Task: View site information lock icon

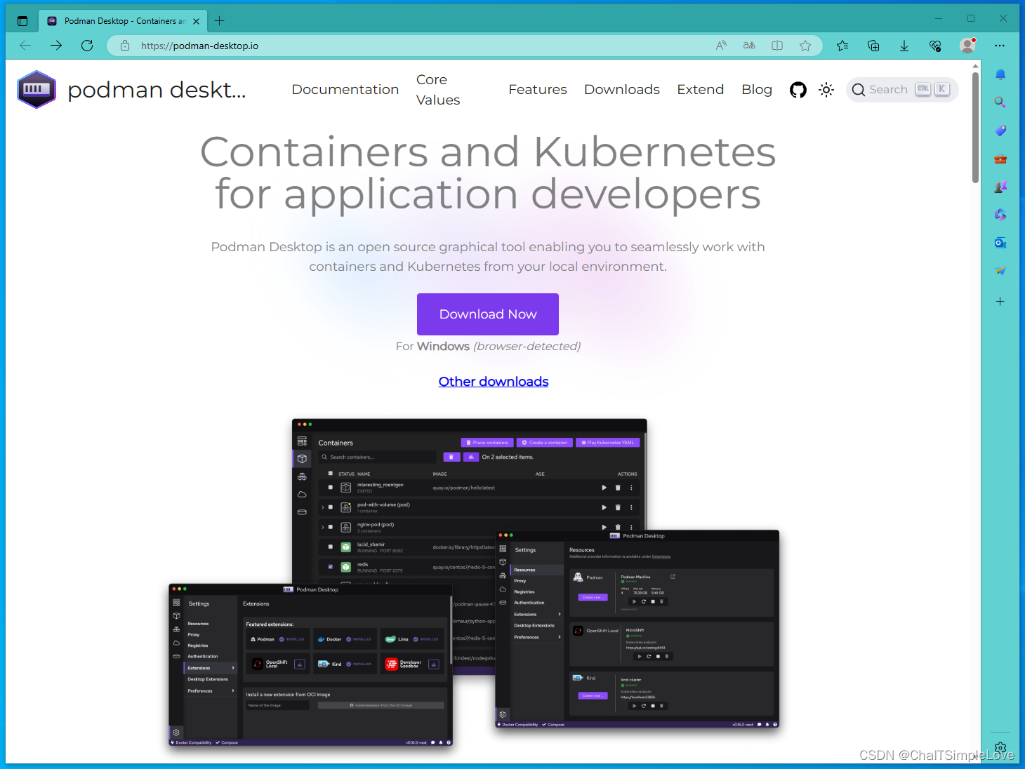Action: click(x=125, y=46)
